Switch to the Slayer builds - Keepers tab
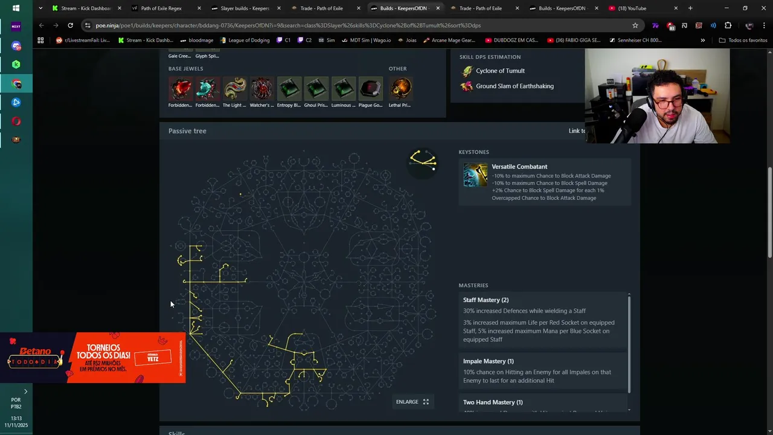773x435 pixels. [x=245, y=8]
